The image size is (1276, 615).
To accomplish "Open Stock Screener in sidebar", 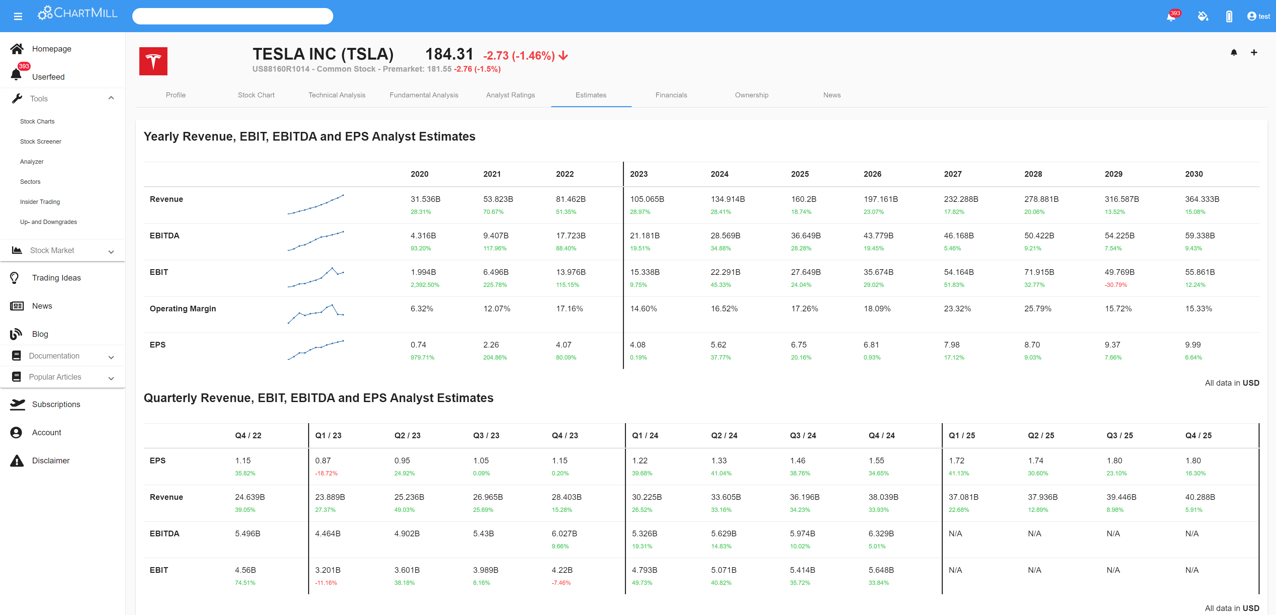I will [41, 142].
